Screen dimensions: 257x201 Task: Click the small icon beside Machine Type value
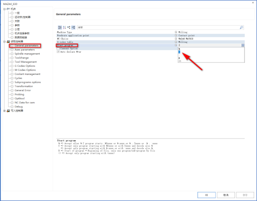click(x=176, y=32)
